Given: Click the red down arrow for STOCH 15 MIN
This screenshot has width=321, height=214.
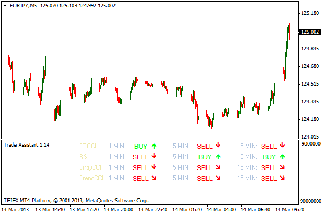Looking at the screenshot, I should click(x=282, y=146).
